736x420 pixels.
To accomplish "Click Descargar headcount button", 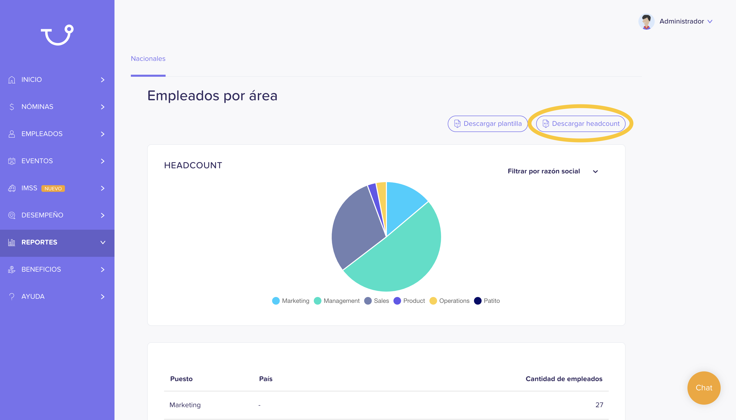I will pyautogui.click(x=581, y=124).
